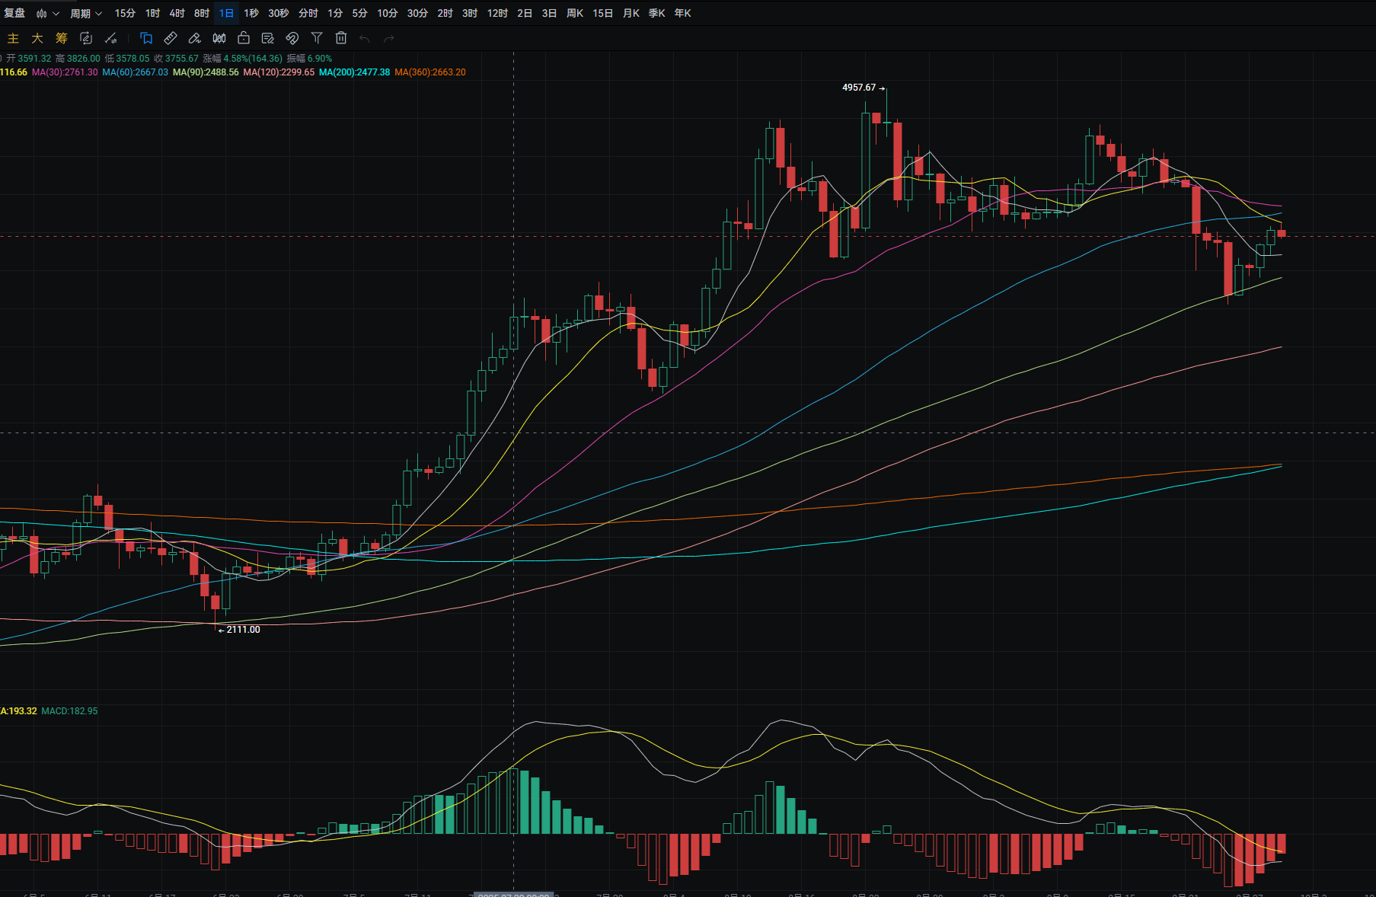Image resolution: width=1376 pixels, height=897 pixels.
Task: Toggle the 筹 chip distribution indicator
Action: [x=62, y=38]
